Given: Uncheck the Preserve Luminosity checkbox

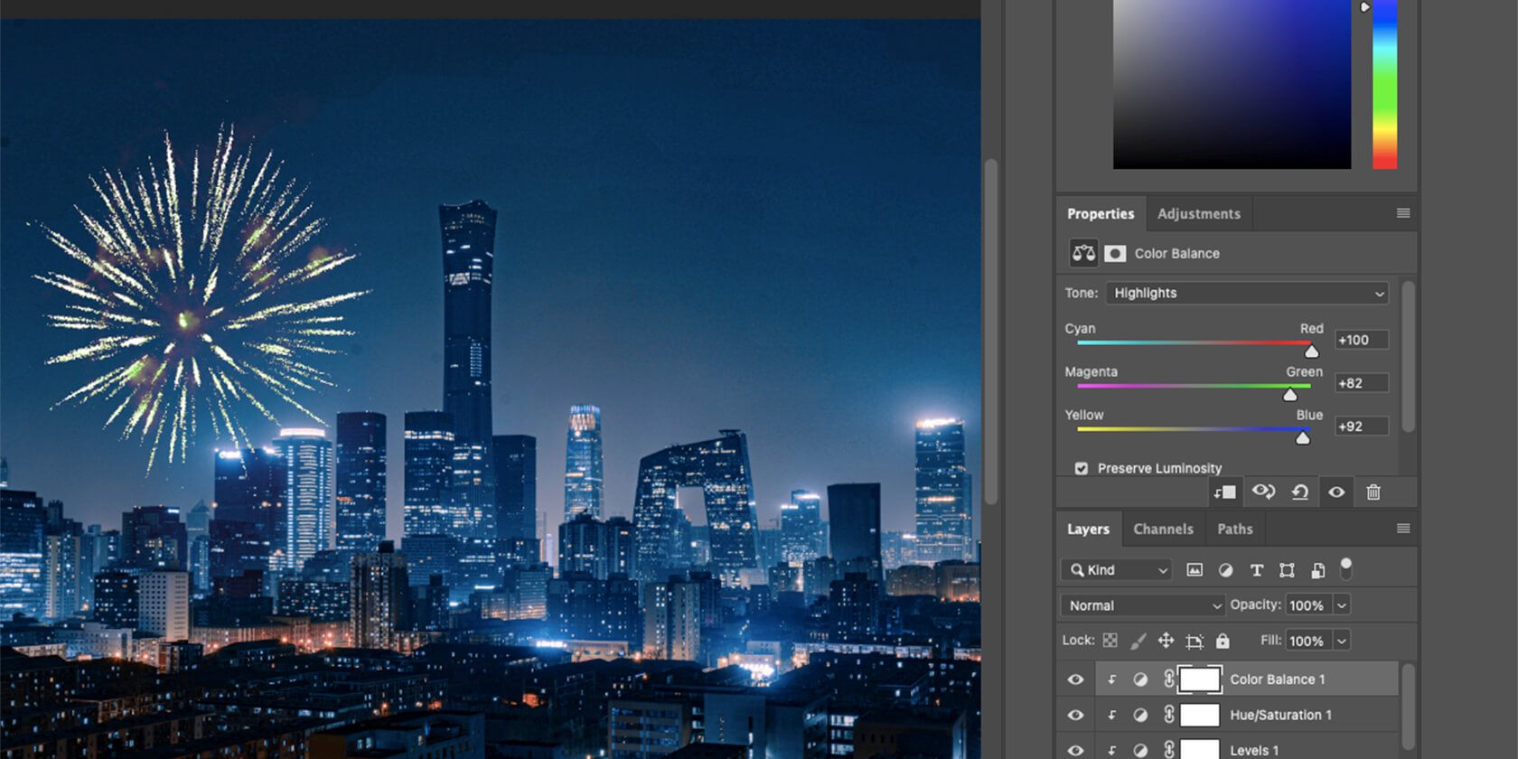Looking at the screenshot, I should click(1082, 468).
